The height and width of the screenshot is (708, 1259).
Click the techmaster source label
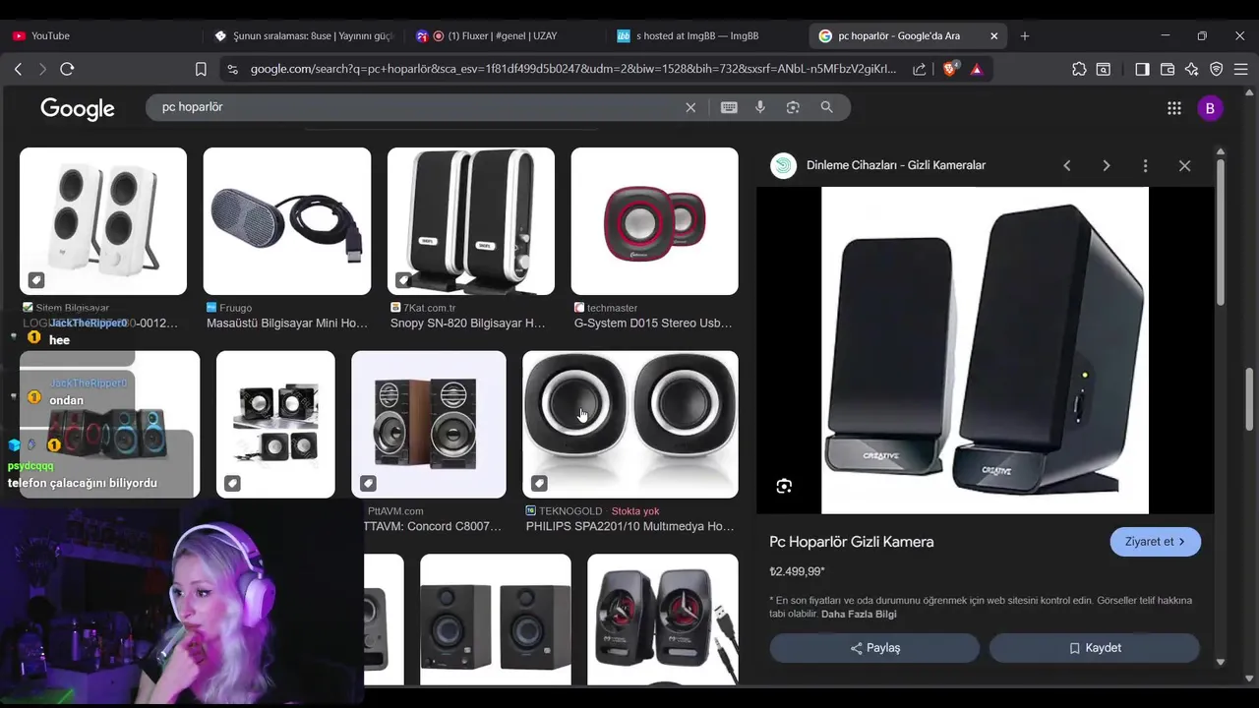point(612,308)
